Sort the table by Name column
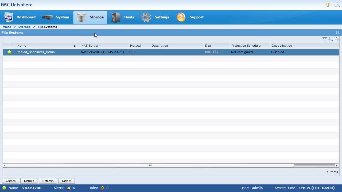This screenshot has width=342, height=192. (48, 46)
